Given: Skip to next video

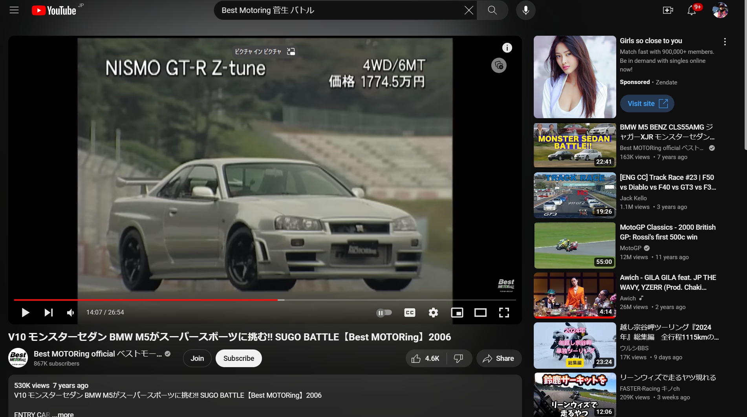Looking at the screenshot, I should 48,313.
